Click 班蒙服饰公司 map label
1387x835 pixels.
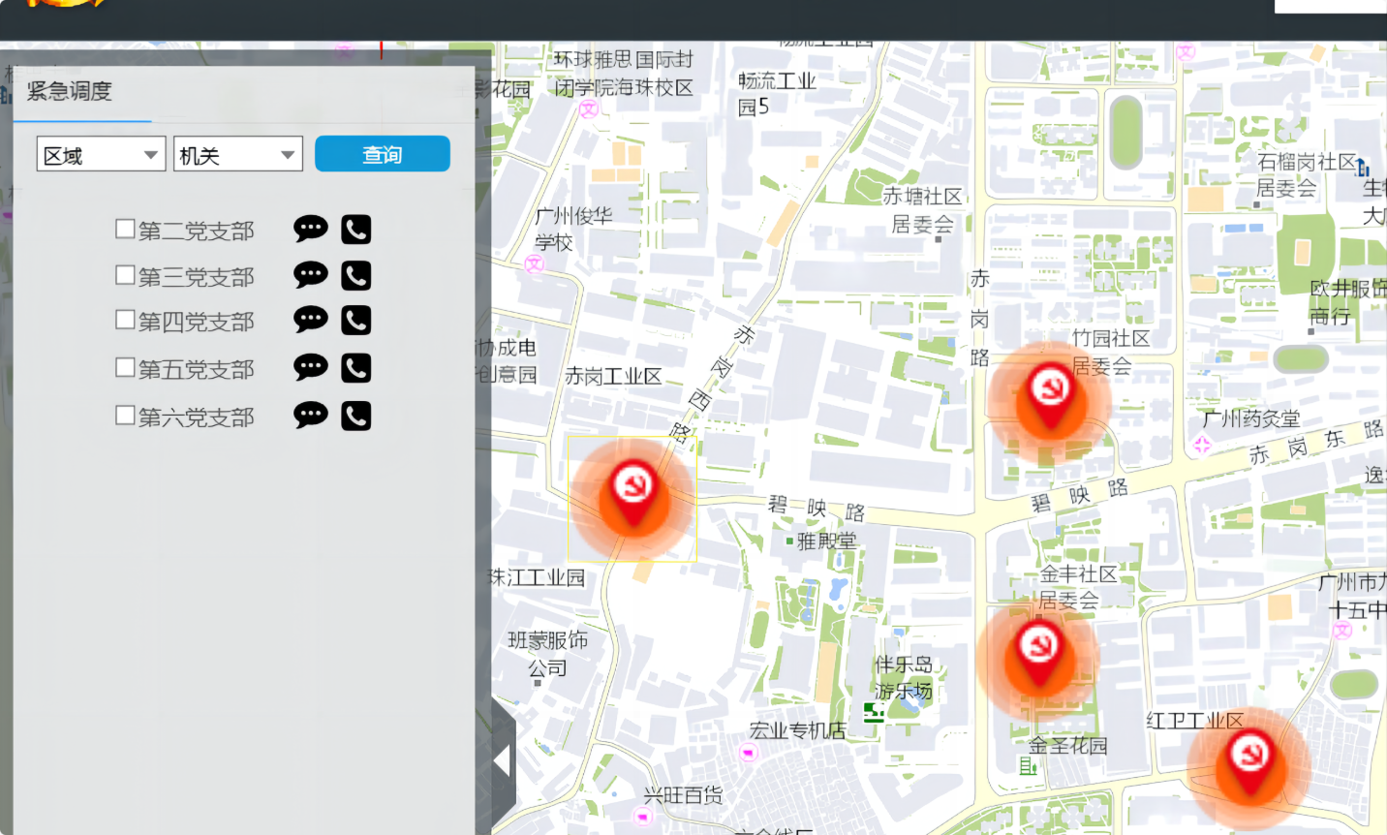[548, 654]
